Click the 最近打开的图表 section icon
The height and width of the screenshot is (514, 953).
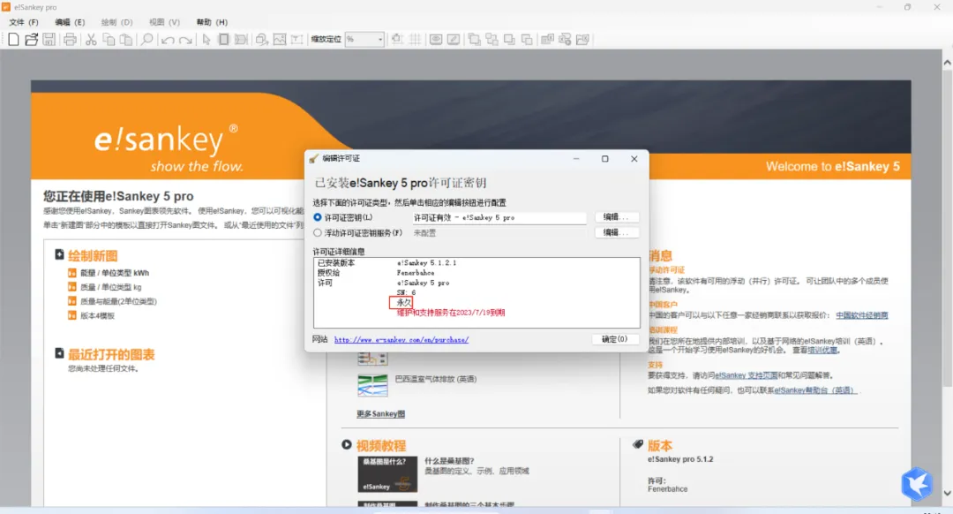(x=60, y=353)
